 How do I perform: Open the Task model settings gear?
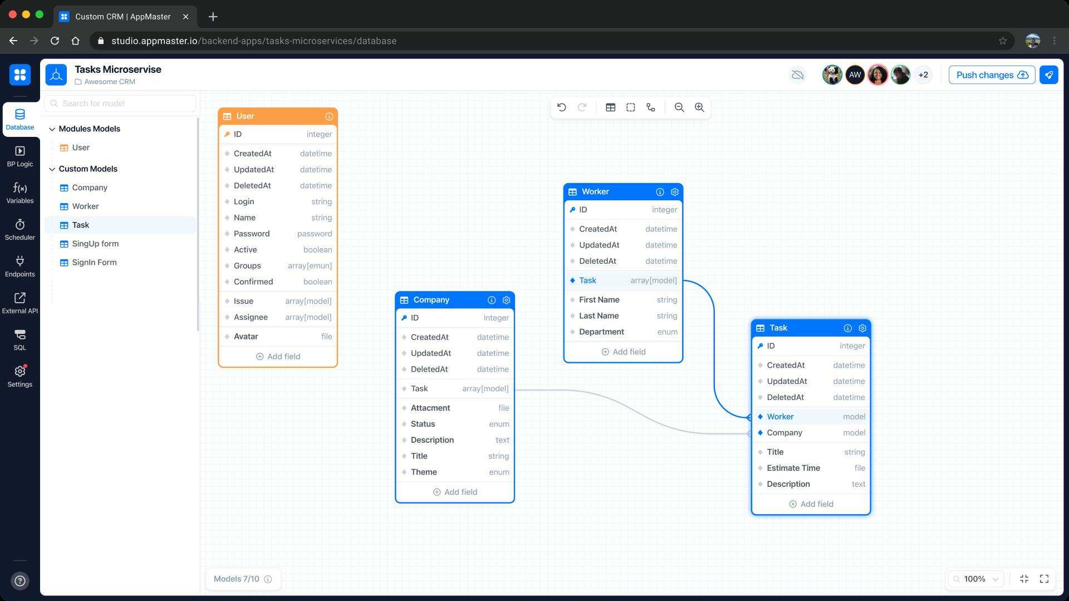(862, 328)
